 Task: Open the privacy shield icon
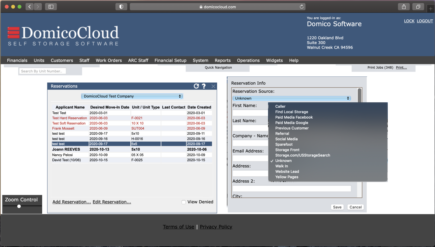click(x=121, y=7)
